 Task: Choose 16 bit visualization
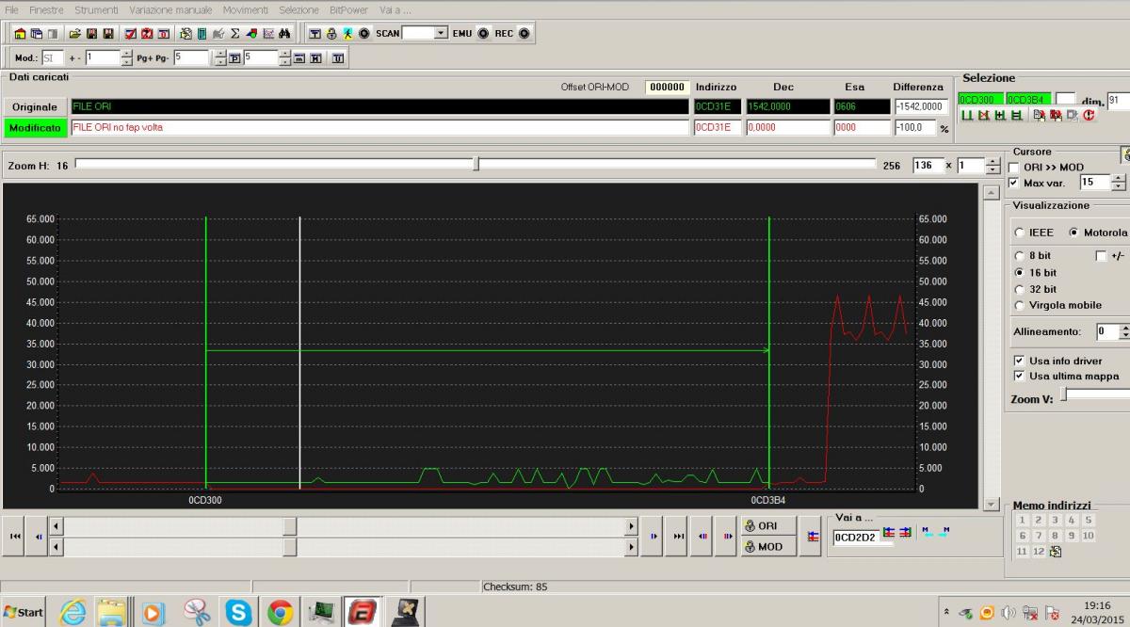click(x=1019, y=272)
